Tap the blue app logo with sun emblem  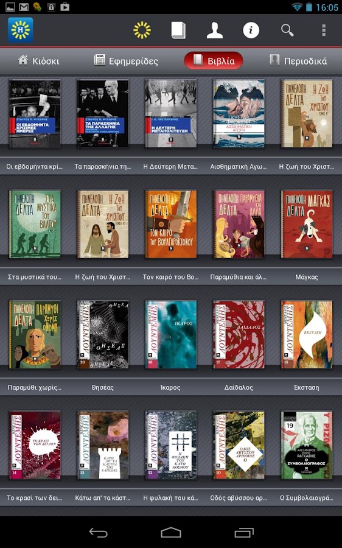[21, 30]
